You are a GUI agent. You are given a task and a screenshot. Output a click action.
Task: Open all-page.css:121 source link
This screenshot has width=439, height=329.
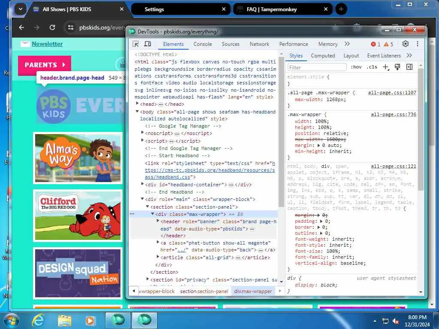tap(394, 166)
